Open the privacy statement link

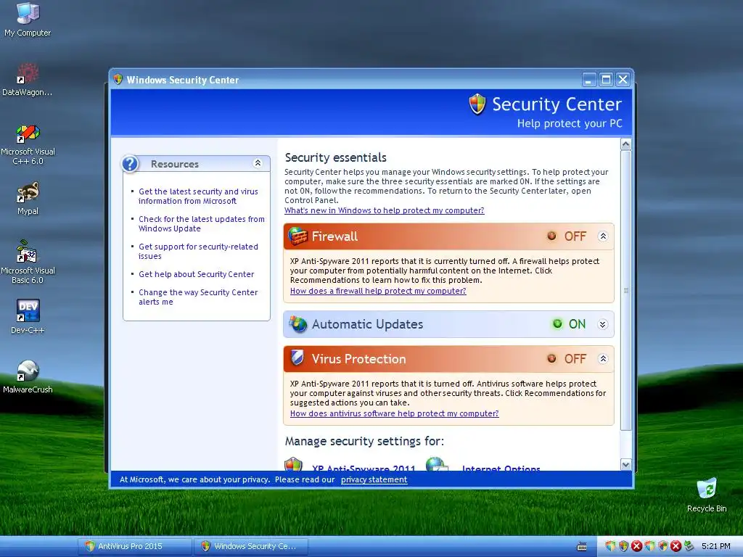(374, 479)
